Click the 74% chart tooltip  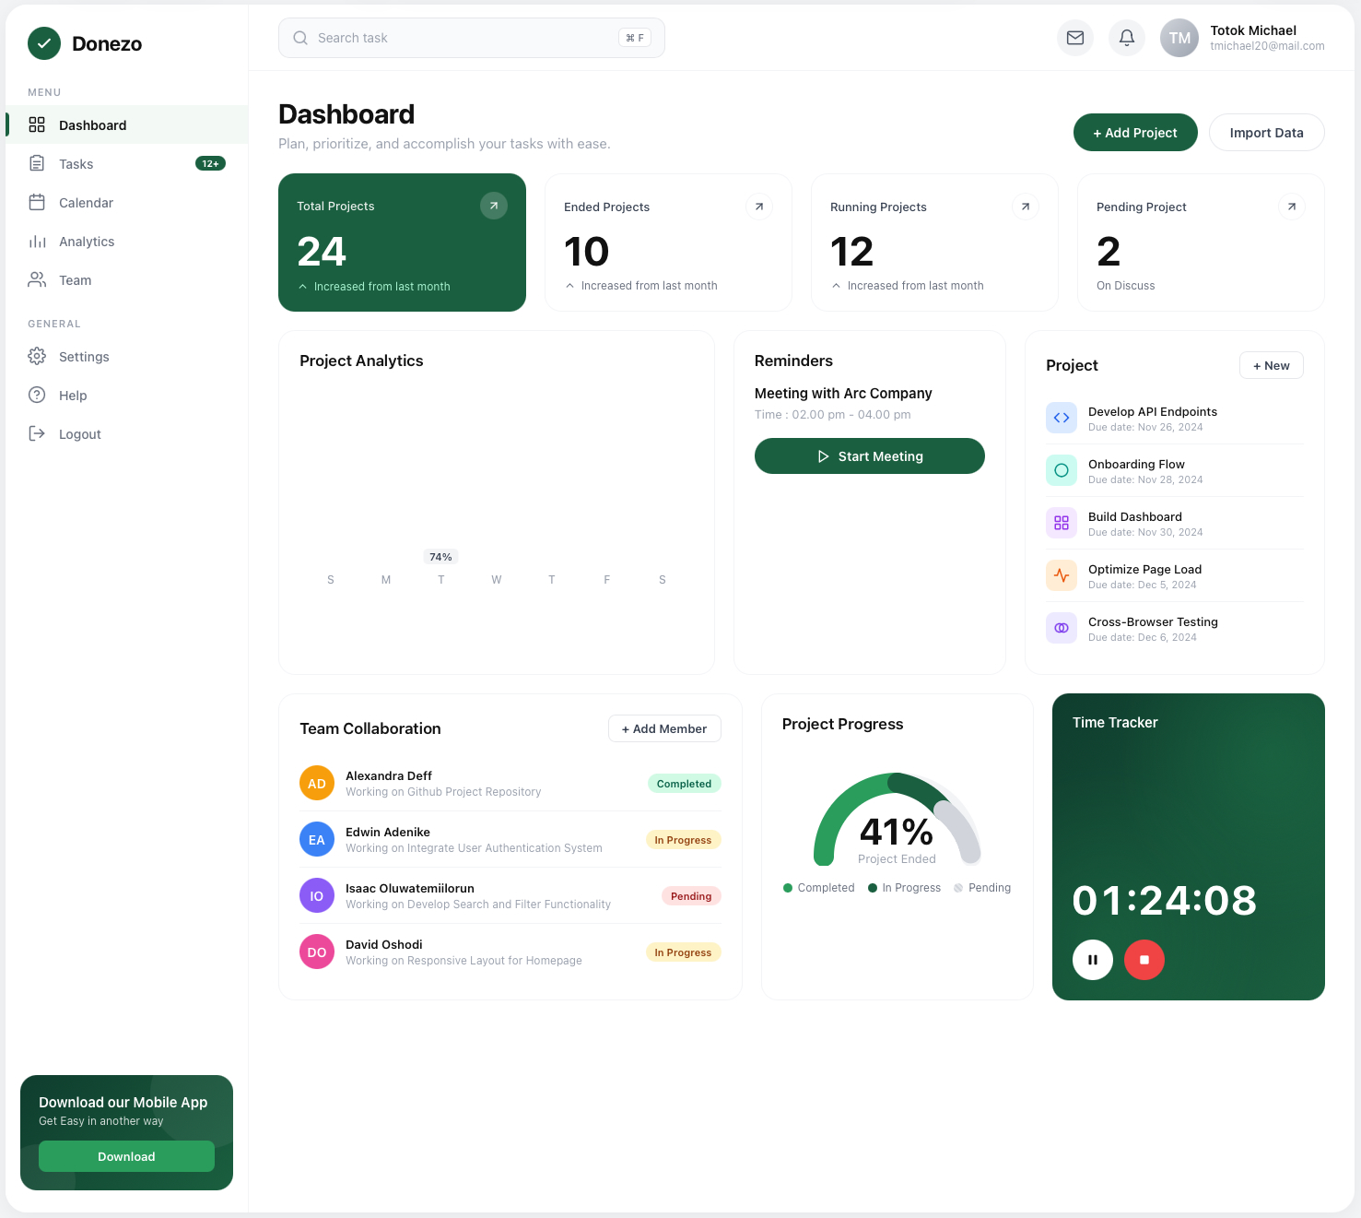[440, 557]
